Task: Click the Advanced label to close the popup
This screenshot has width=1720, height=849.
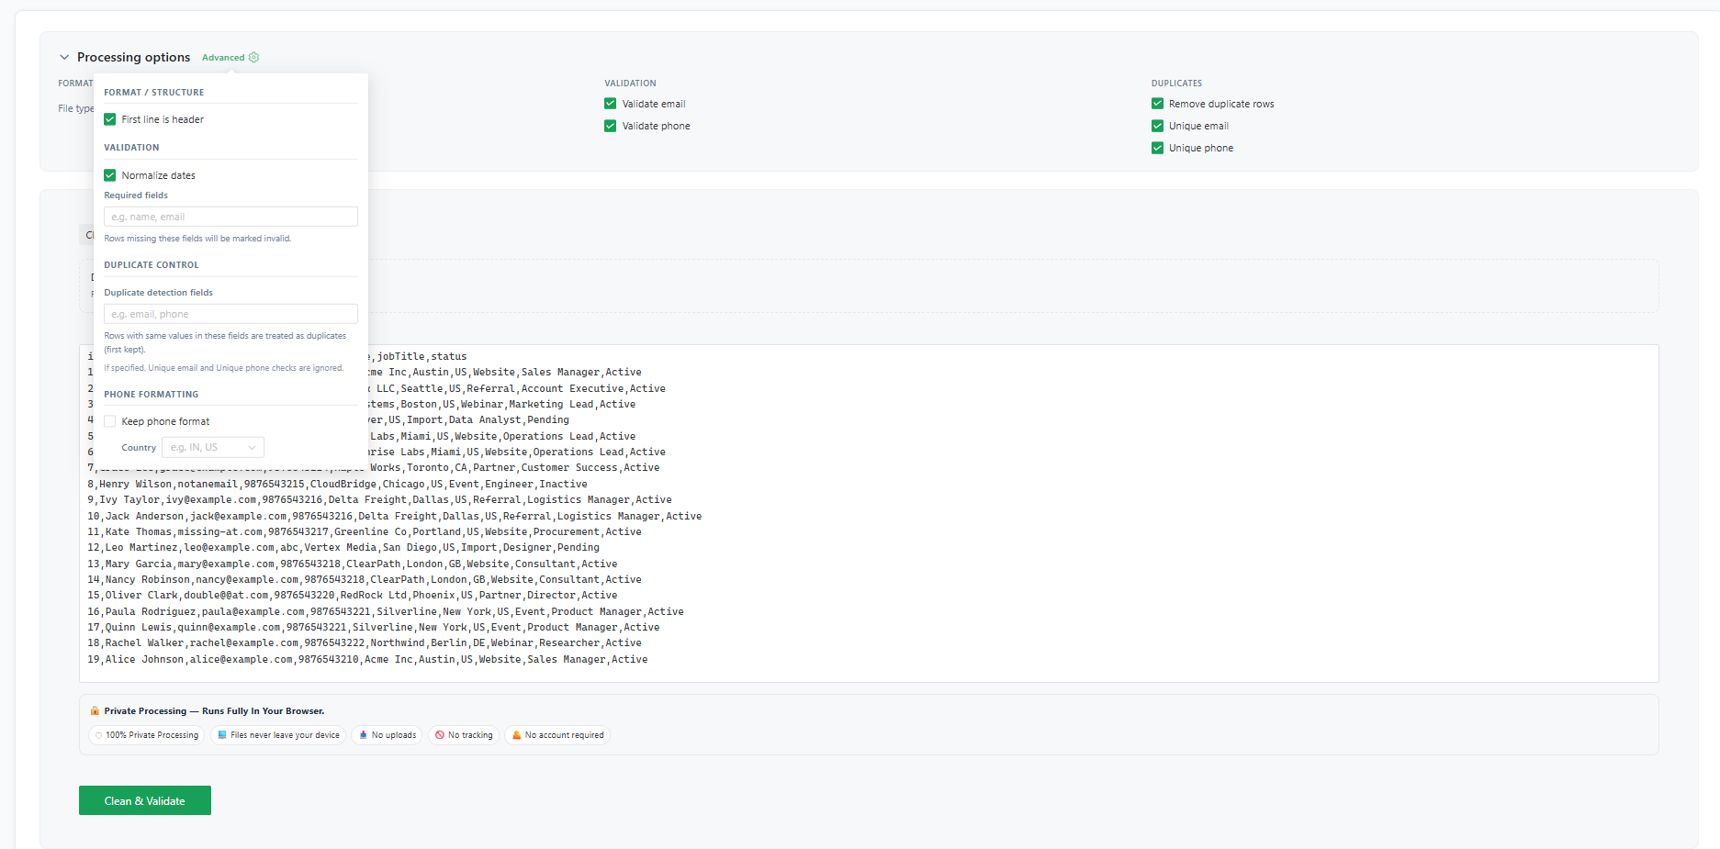Action: pos(223,57)
